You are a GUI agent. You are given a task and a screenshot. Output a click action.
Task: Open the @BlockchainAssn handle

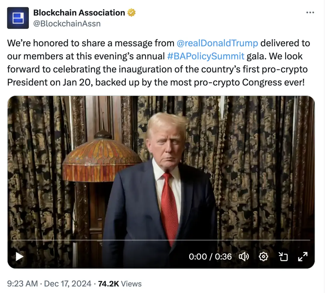67,24
